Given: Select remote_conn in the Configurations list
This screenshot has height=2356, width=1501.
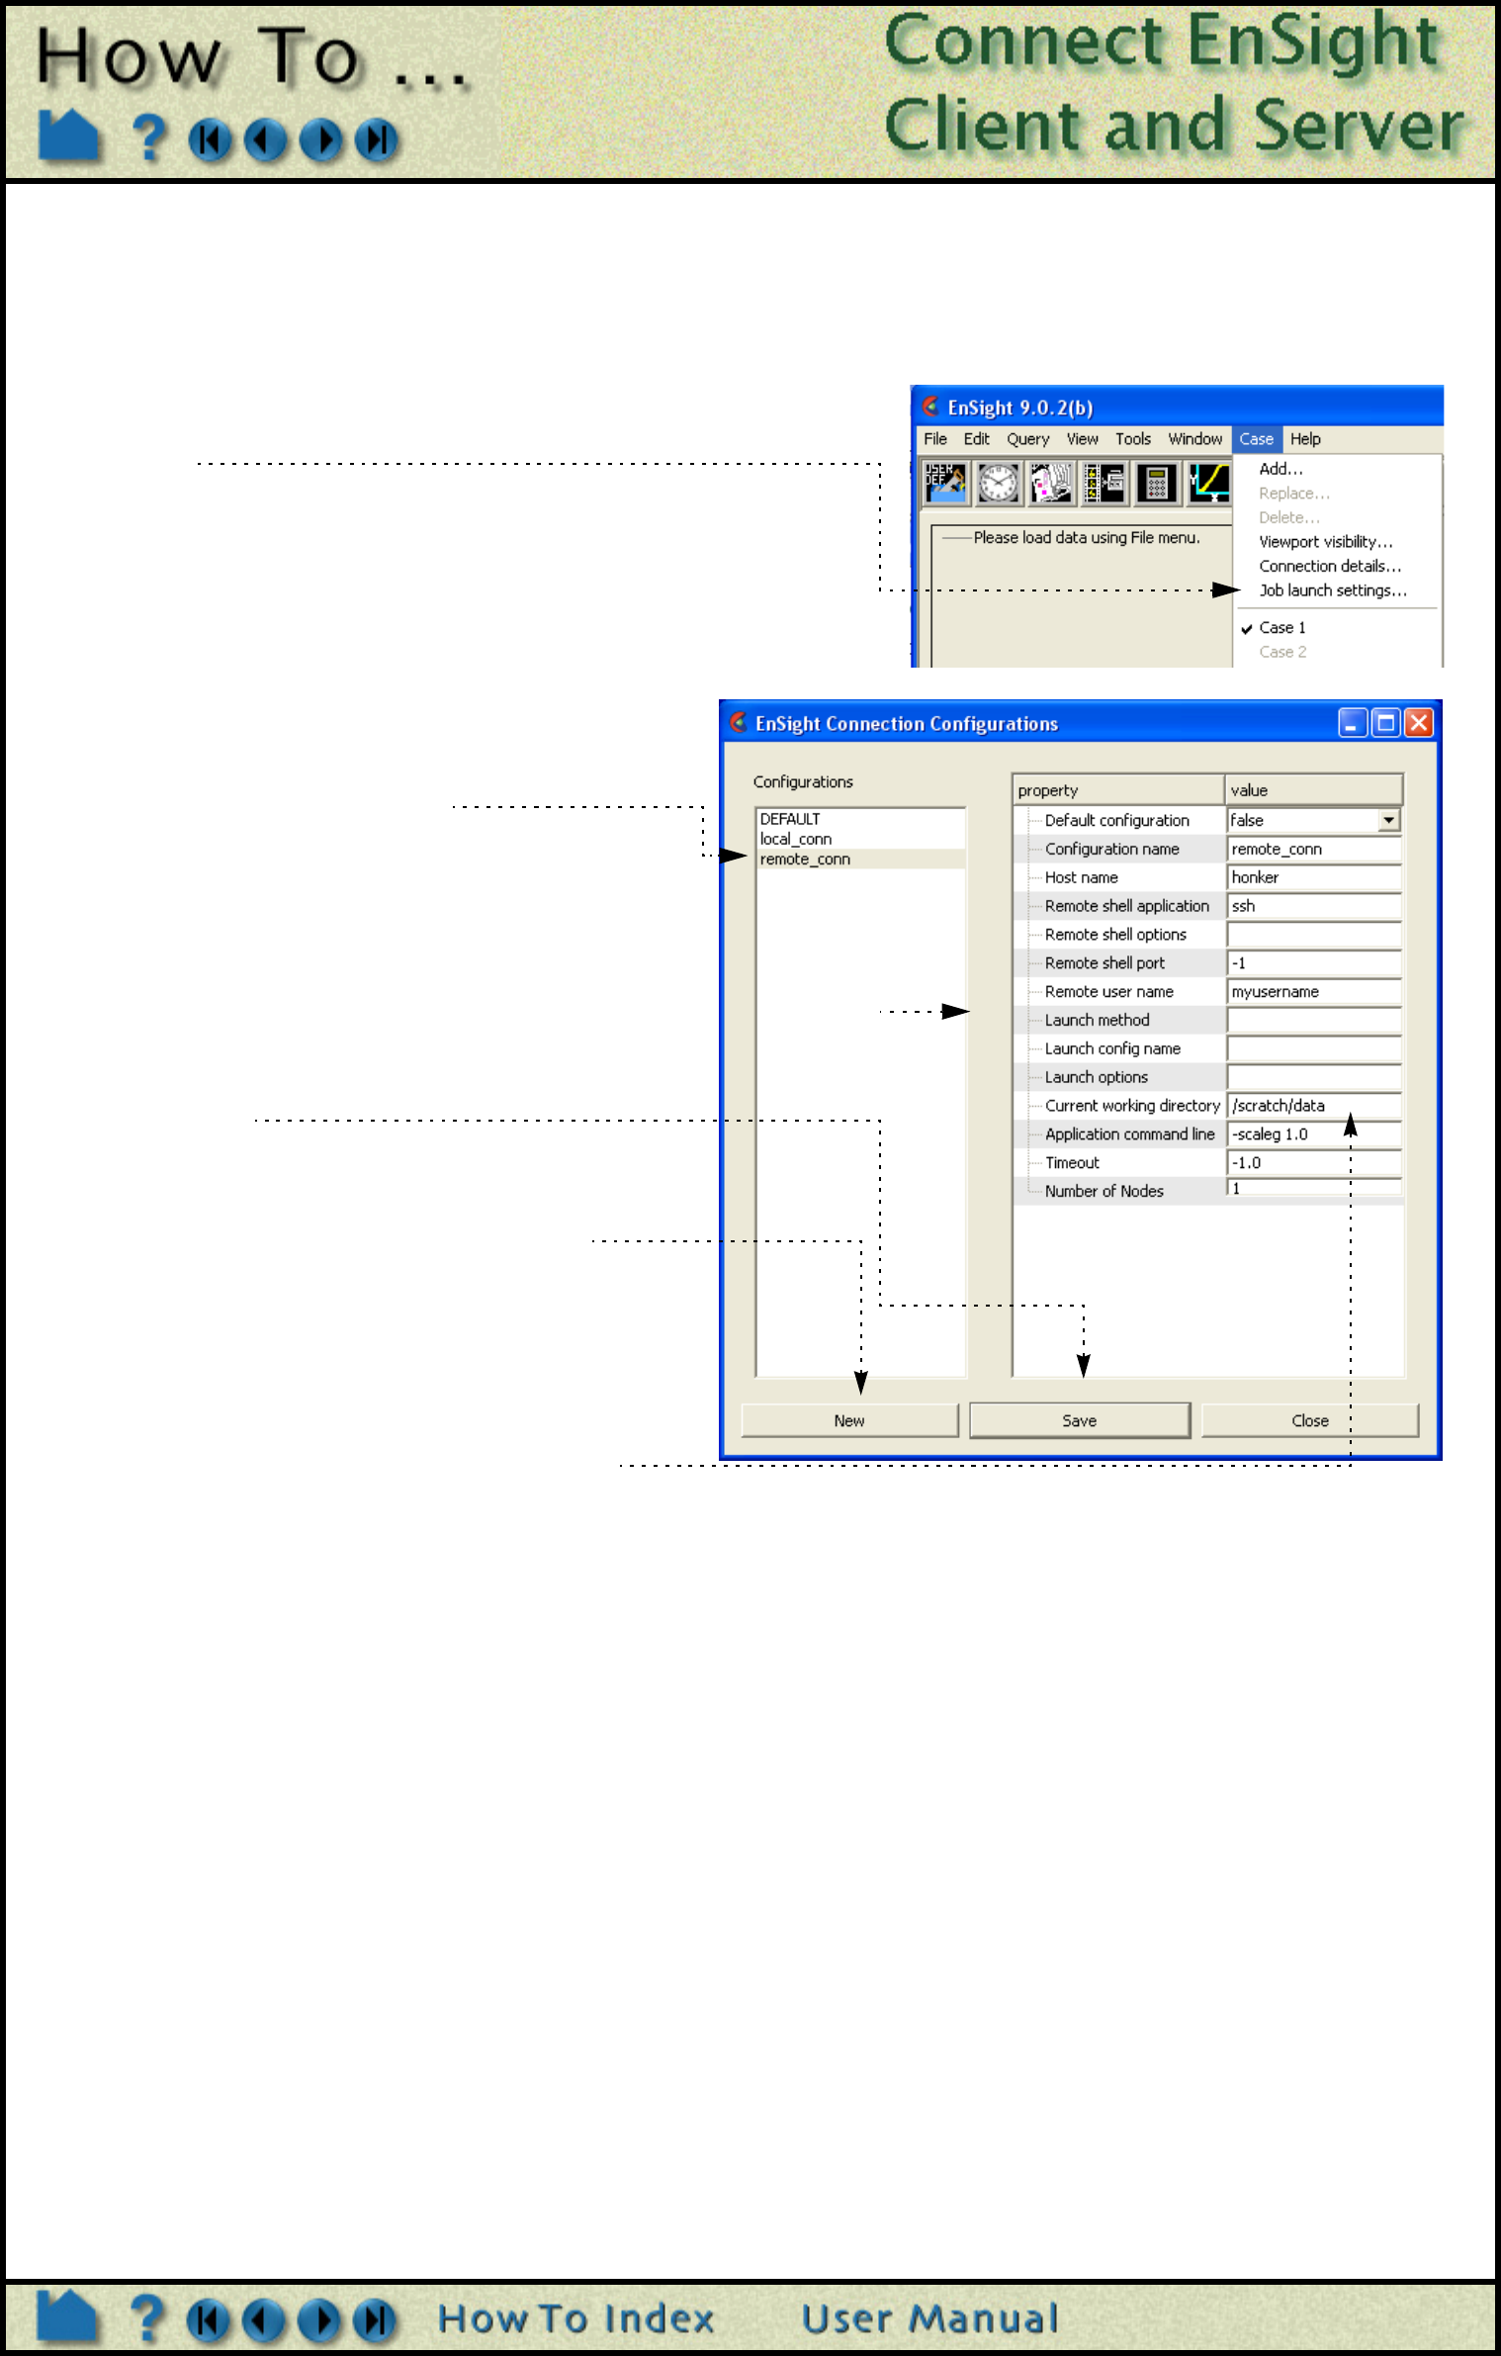Looking at the screenshot, I should pyautogui.click(x=860, y=860).
